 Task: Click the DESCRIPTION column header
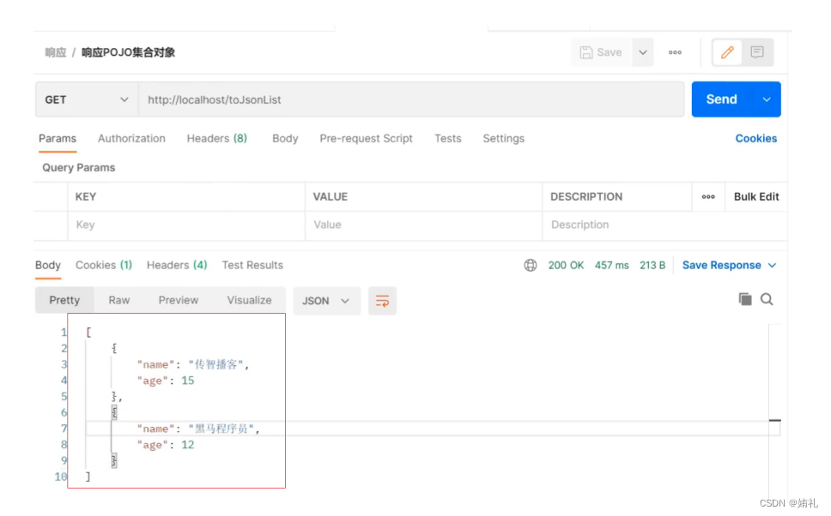[586, 197]
